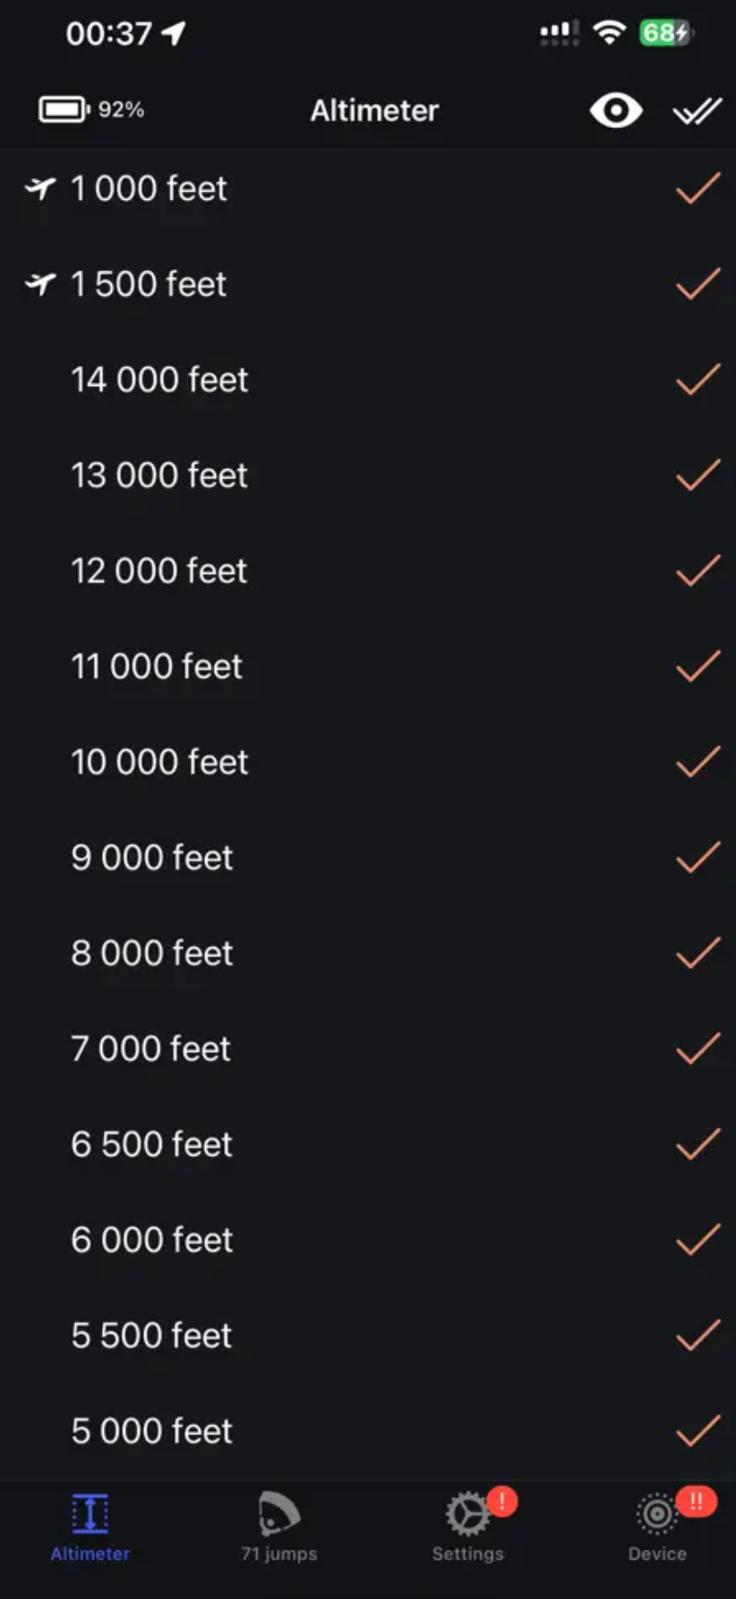The height and width of the screenshot is (1599, 736).
Task: Tap the 6 500 feet label
Action: (152, 1144)
